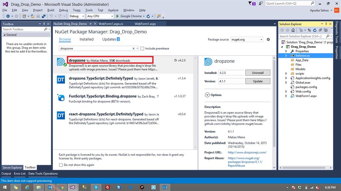This screenshot has height=191, width=341.
Task: Click the Uninstall button
Action: pyautogui.click(x=258, y=73)
